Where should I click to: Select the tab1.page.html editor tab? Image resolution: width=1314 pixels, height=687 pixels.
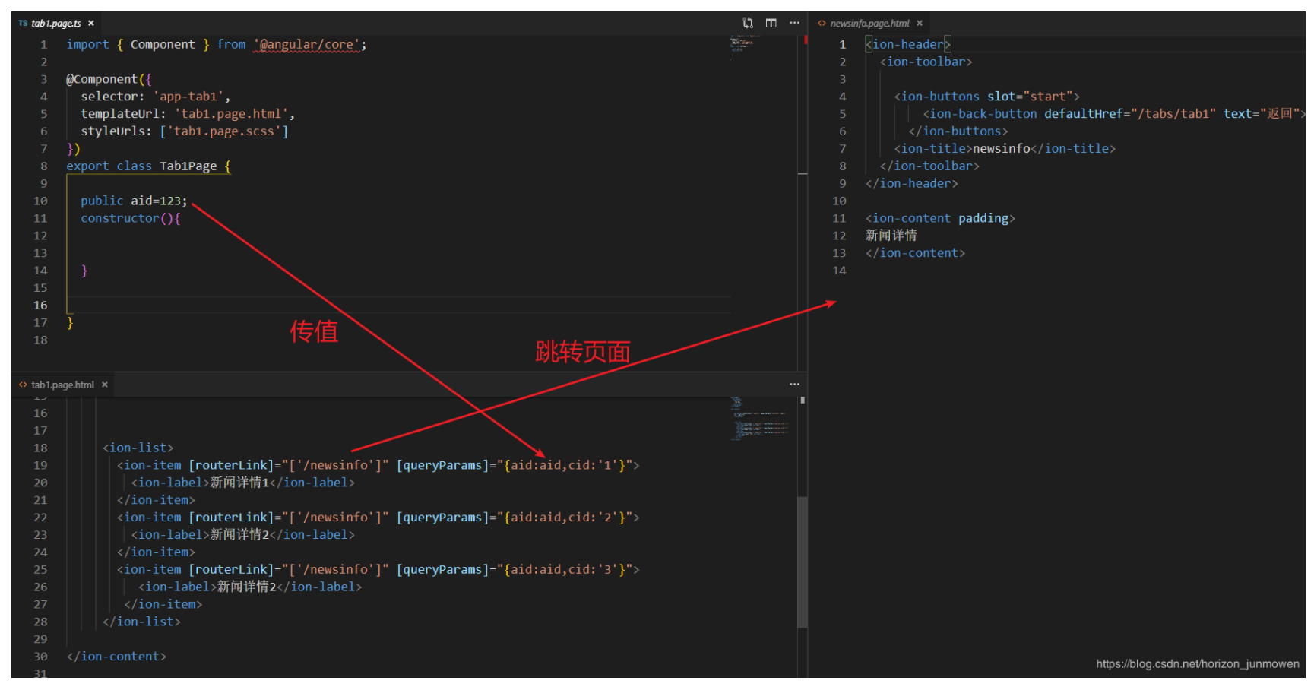click(62, 385)
